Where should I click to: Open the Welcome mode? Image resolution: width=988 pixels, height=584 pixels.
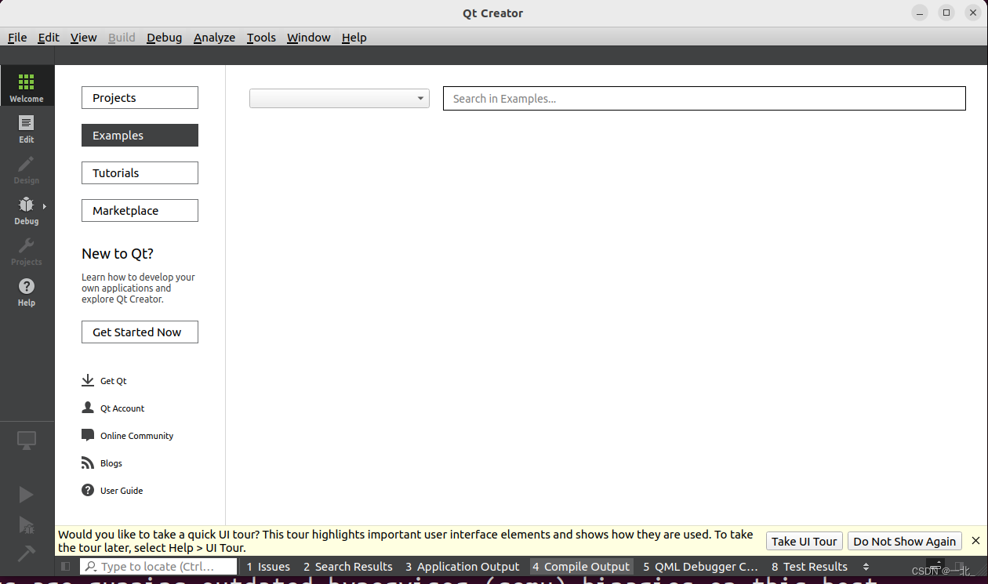[27, 86]
